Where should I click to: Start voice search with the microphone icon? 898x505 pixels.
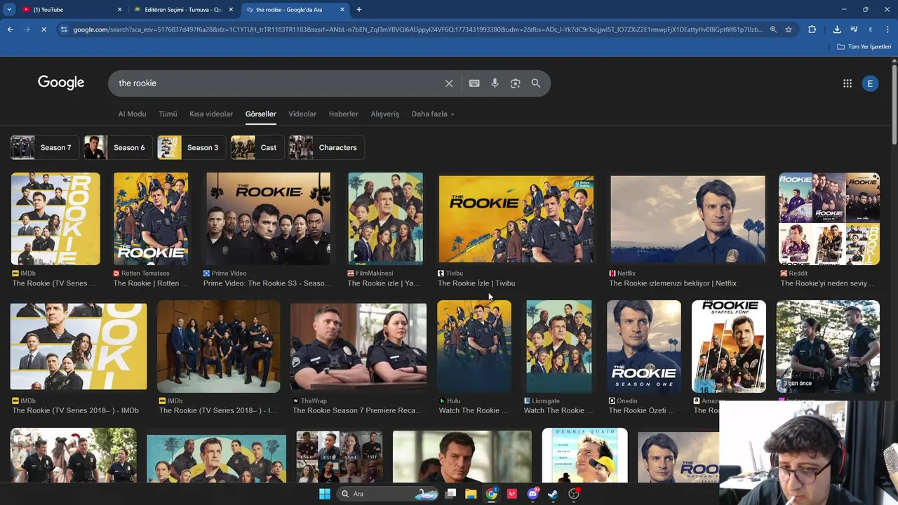click(x=495, y=83)
